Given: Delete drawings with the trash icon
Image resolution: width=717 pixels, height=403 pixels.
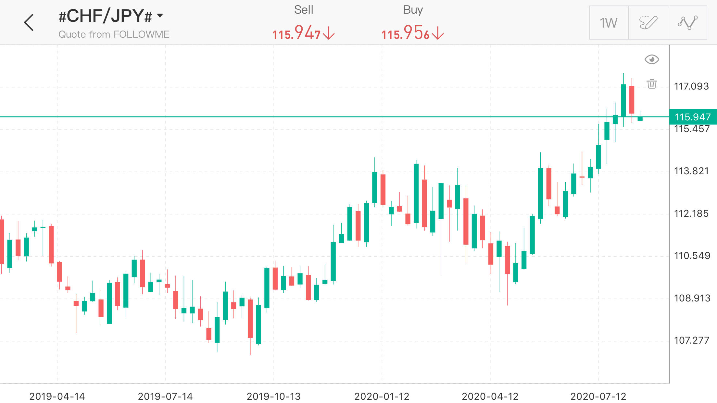Looking at the screenshot, I should click(651, 84).
